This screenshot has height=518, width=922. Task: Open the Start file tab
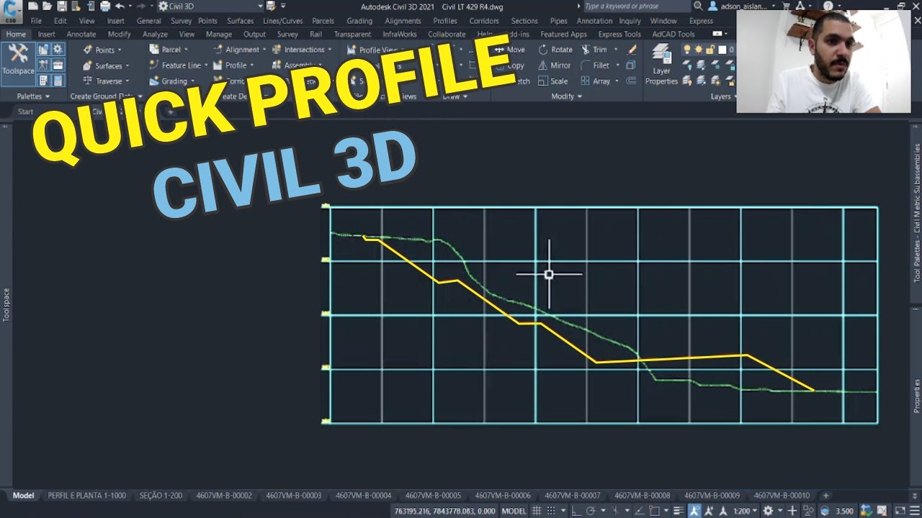[x=25, y=112]
